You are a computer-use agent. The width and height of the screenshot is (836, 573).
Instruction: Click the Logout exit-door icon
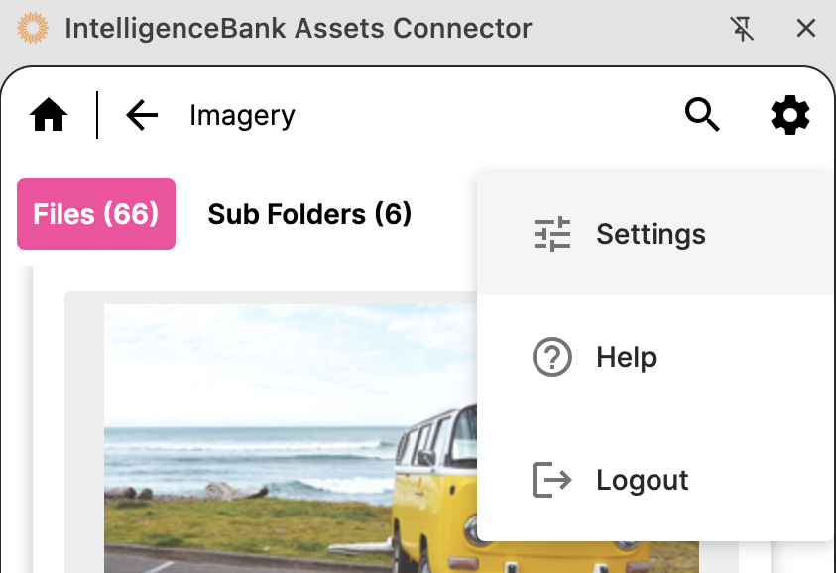coord(552,480)
